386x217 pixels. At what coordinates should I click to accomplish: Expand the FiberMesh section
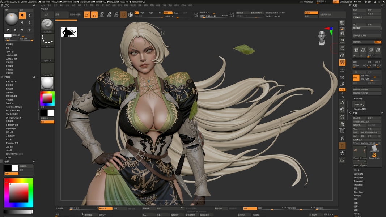point(359,192)
